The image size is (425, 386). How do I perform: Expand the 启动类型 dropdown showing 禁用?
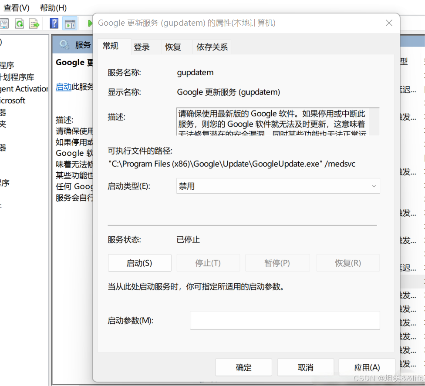(x=278, y=186)
